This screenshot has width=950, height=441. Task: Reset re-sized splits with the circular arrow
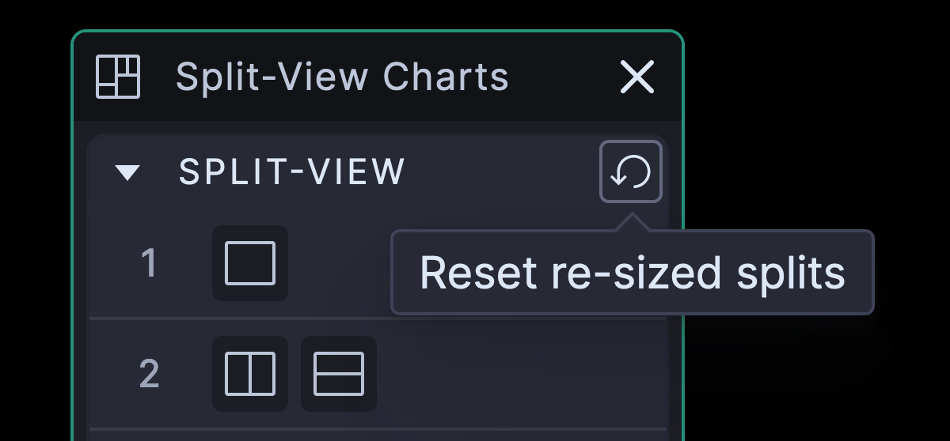[x=631, y=171]
